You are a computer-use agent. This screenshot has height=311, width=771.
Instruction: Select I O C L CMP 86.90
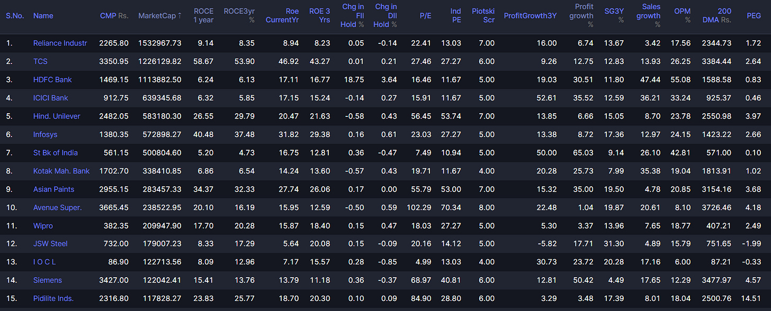pyautogui.click(x=118, y=262)
